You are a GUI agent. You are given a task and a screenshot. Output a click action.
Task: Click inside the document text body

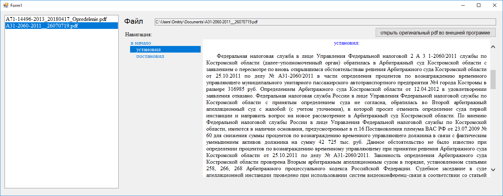346,115
